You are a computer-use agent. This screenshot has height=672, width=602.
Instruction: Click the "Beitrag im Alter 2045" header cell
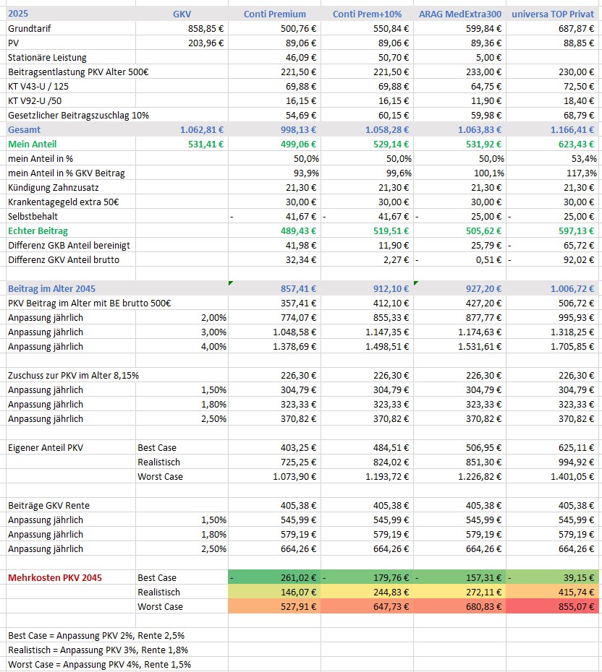tap(54, 288)
